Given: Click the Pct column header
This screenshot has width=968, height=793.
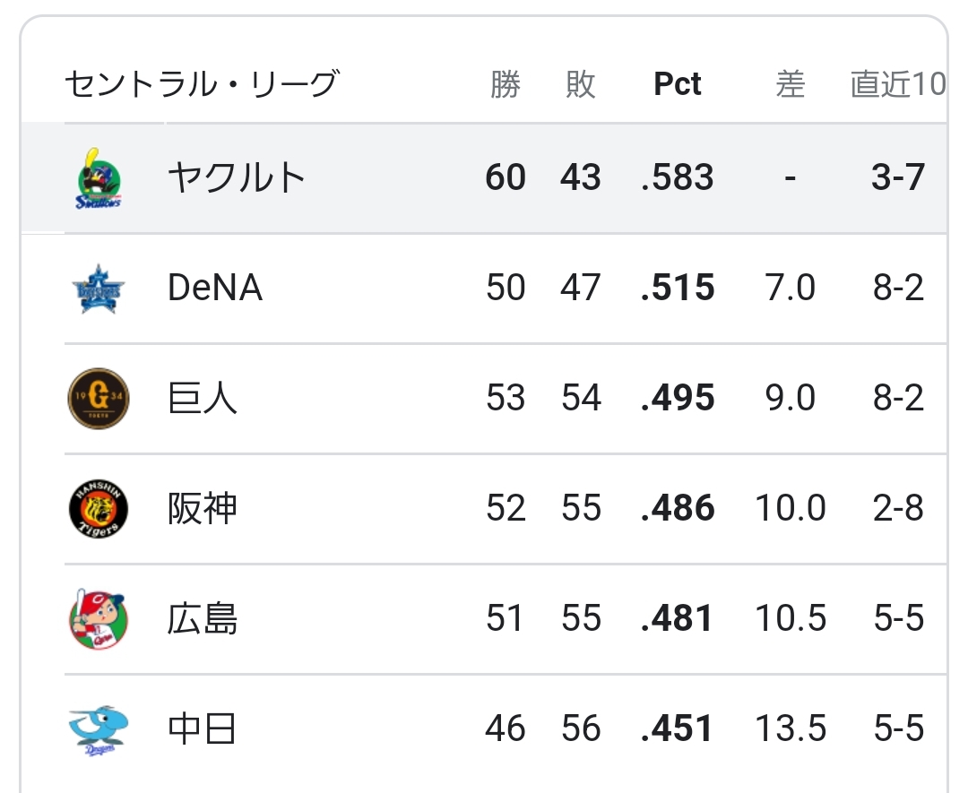Looking at the screenshot, I should pyautogui.click(x=678, y=84).
